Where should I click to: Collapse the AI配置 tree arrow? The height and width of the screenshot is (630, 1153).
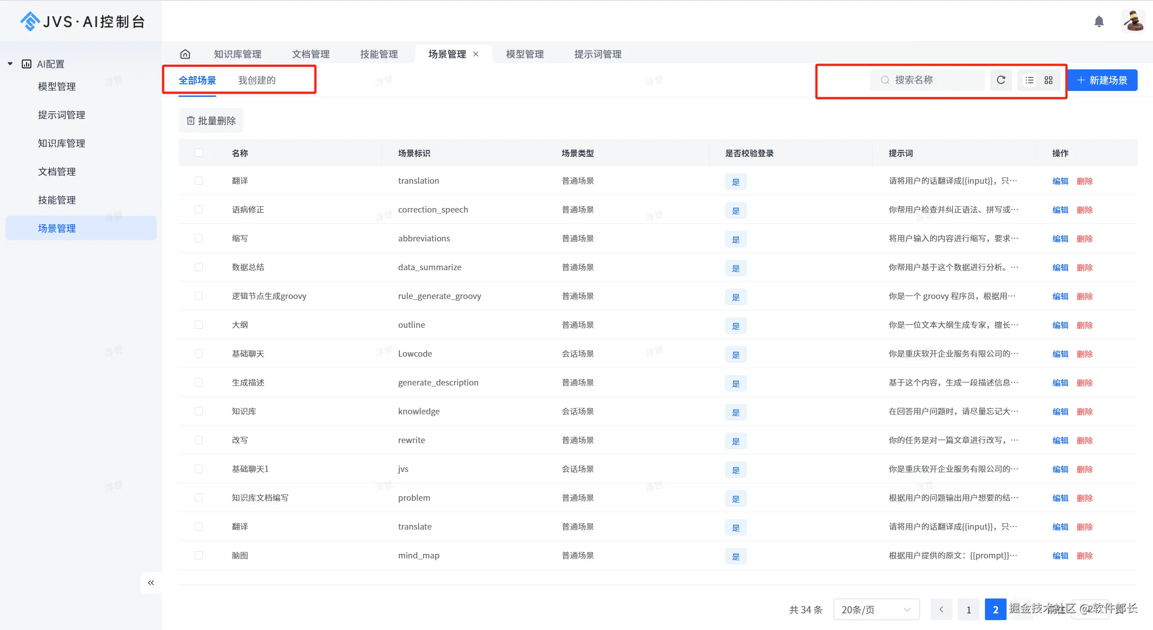click(10, 64)
